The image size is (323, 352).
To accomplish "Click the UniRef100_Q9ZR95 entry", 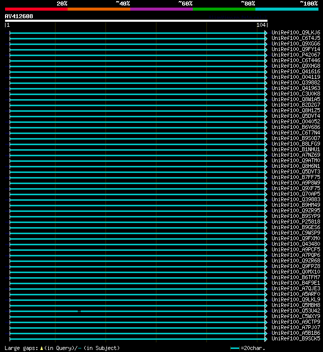I will 296,210.
